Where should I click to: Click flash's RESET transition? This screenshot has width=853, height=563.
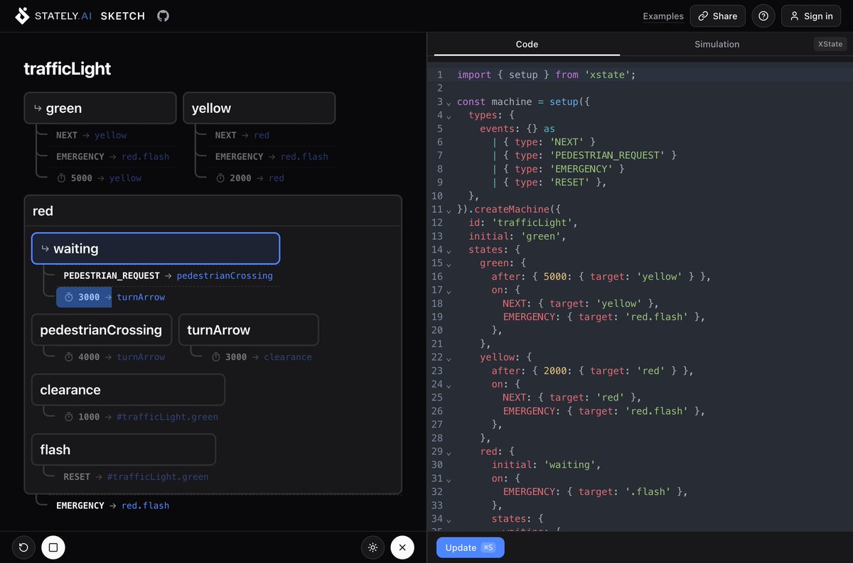tap(136, 476)
